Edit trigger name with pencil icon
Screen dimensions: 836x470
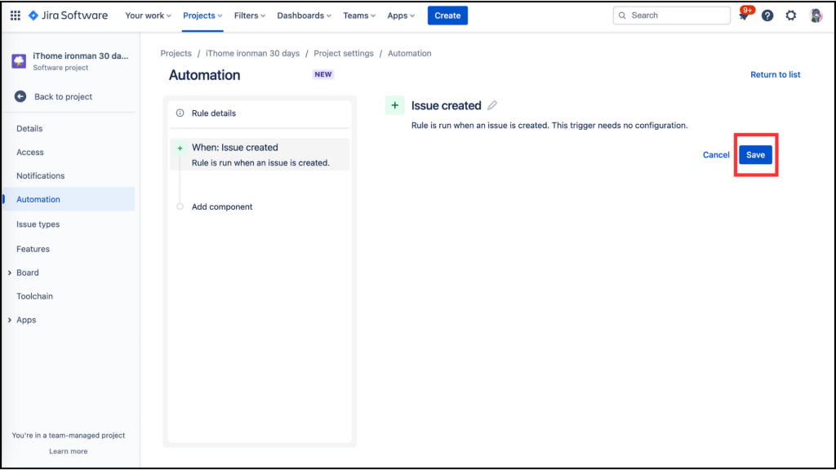click(492, 105)
